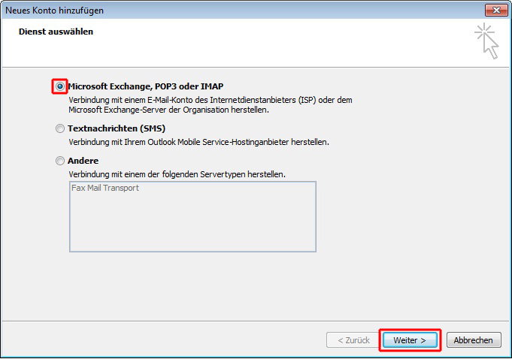Image resolution: width=512 pixels, height=359 pixels.
Task: Click the Dienst auswählen heading
Action: point(56,32)
